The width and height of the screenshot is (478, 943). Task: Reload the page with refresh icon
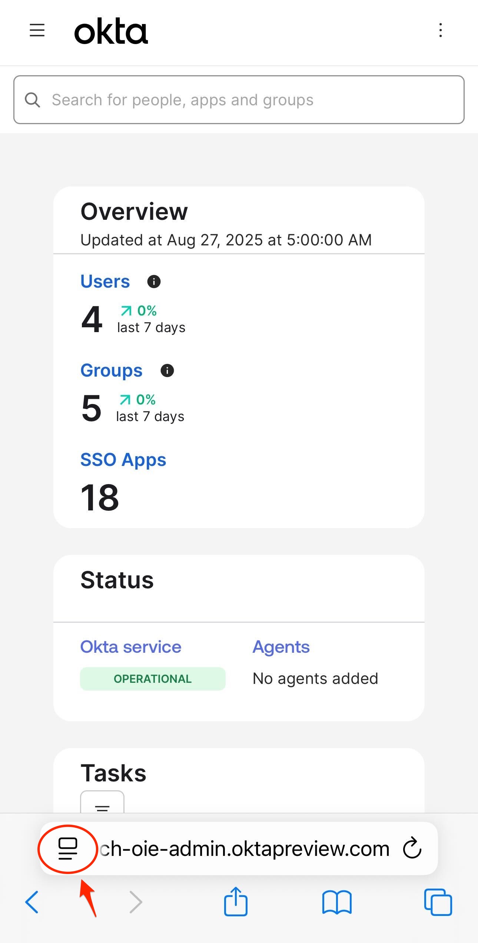(x=412, y=848)
